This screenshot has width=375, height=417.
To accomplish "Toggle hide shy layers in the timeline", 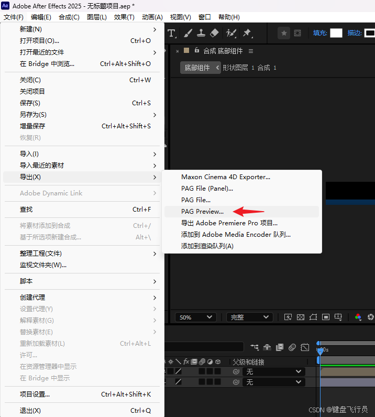I will pos(267,347).
